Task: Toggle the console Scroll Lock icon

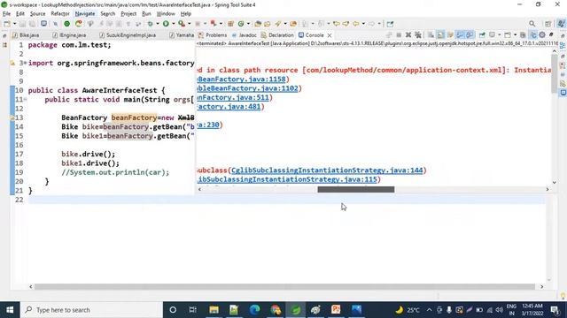Action: [440, 35]
